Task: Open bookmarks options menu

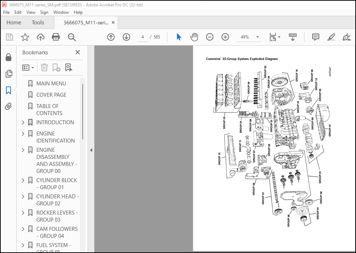Action: click(28, 68)
